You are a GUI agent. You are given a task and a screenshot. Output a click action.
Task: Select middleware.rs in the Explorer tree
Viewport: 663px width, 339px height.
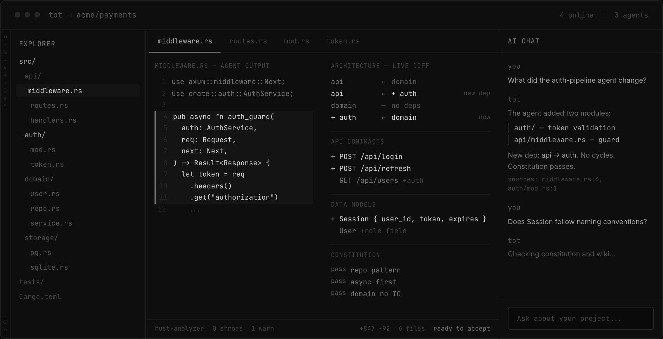(78, 91)
